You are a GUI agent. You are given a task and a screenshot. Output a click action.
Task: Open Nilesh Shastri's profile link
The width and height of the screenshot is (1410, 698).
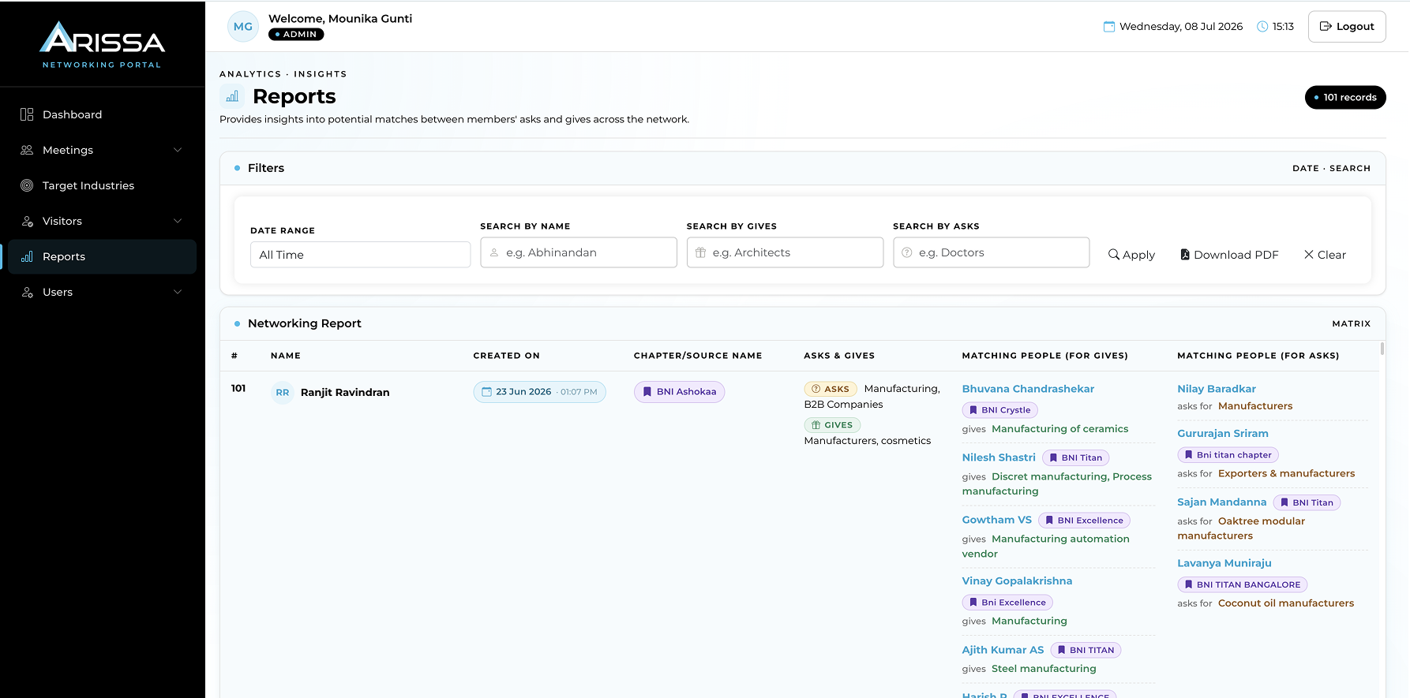(x=999, y=457)
